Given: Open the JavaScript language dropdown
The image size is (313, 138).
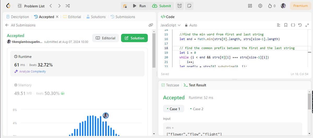Looking at the screenshot, I should (170, 25).
